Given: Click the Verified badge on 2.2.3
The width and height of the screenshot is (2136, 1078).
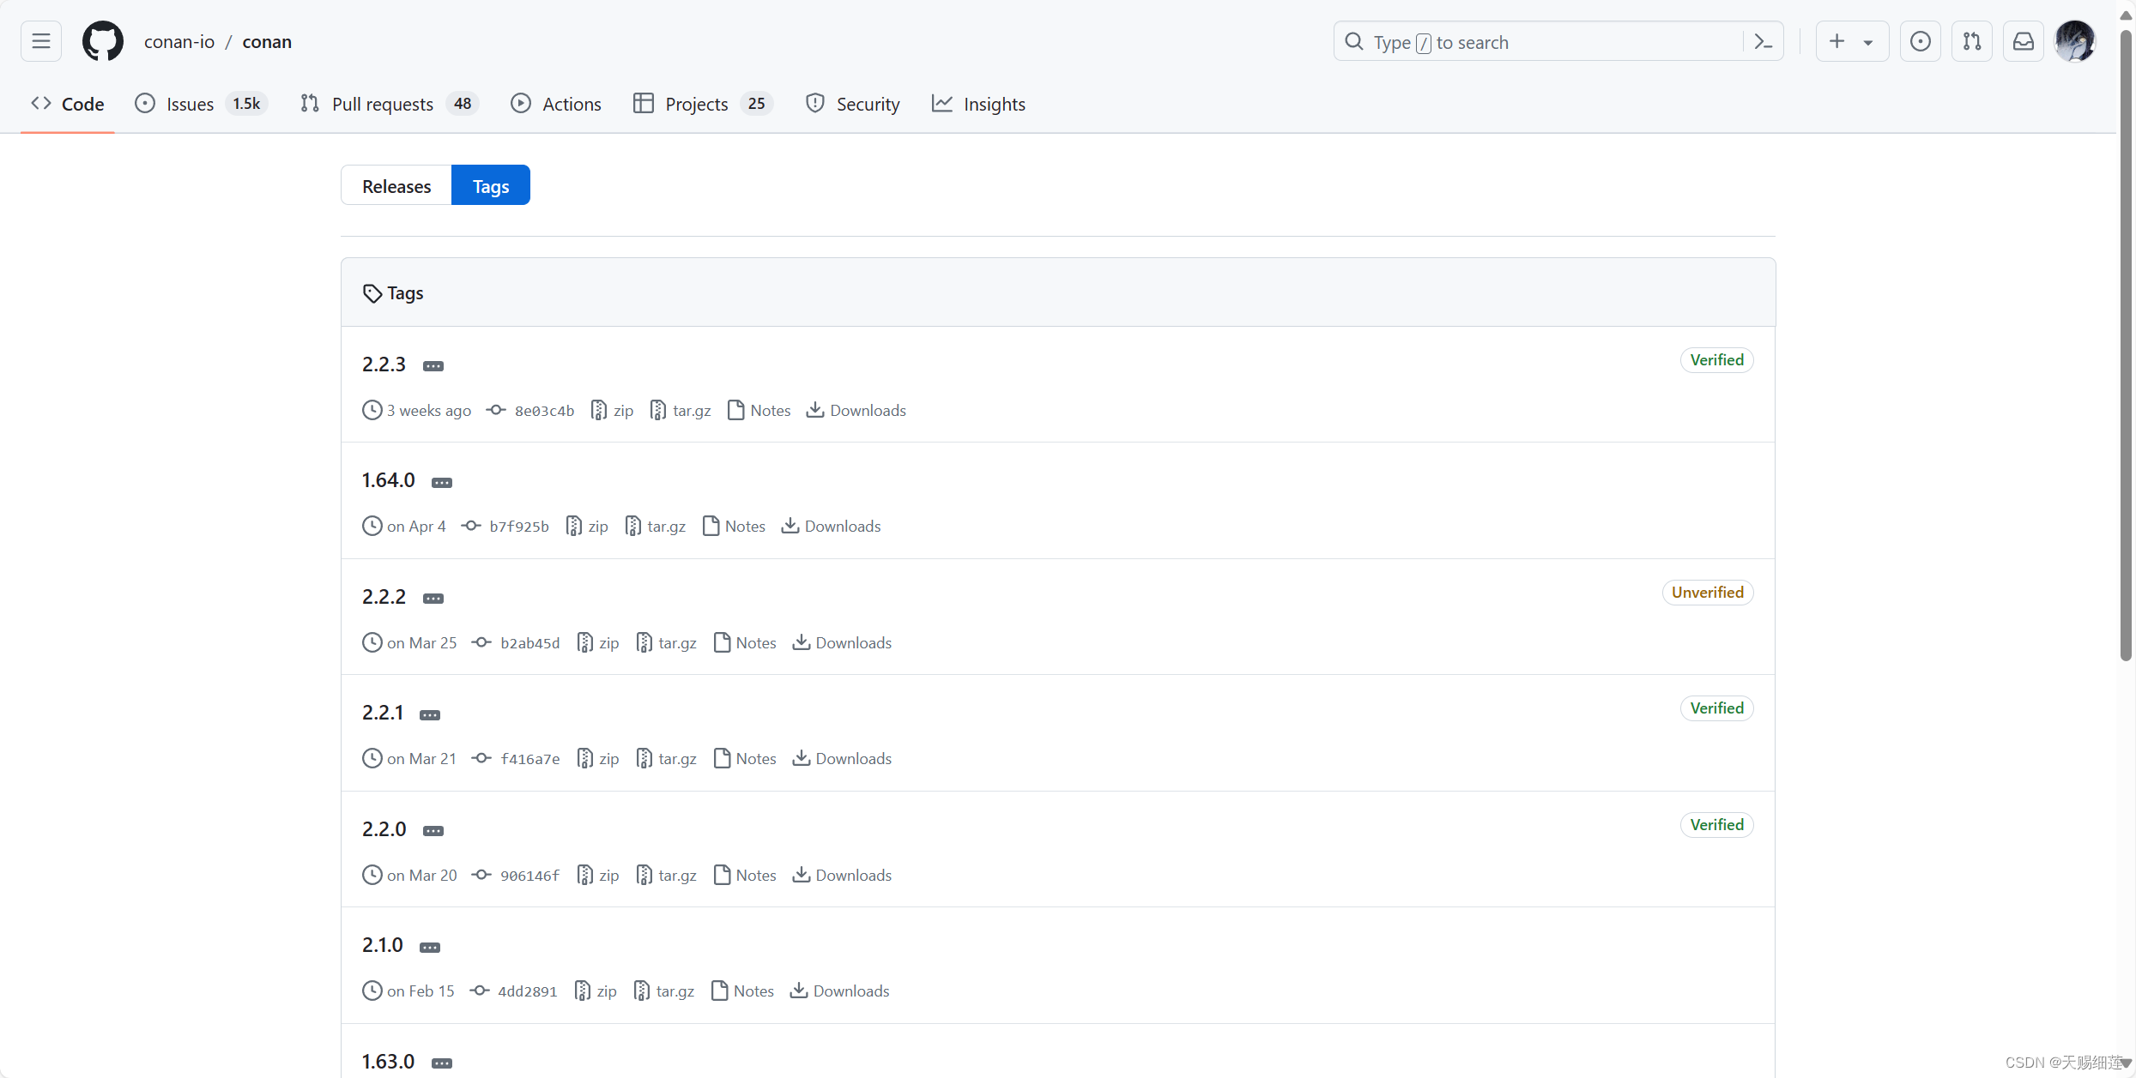Looking at the screenshot, I should (1716, 360).
